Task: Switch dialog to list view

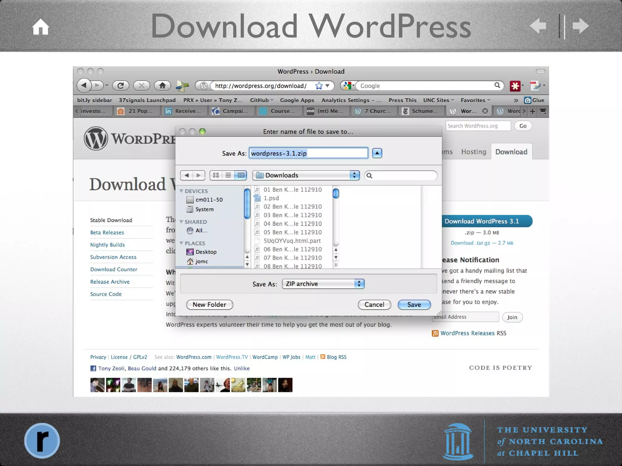Action: (228, 175)
